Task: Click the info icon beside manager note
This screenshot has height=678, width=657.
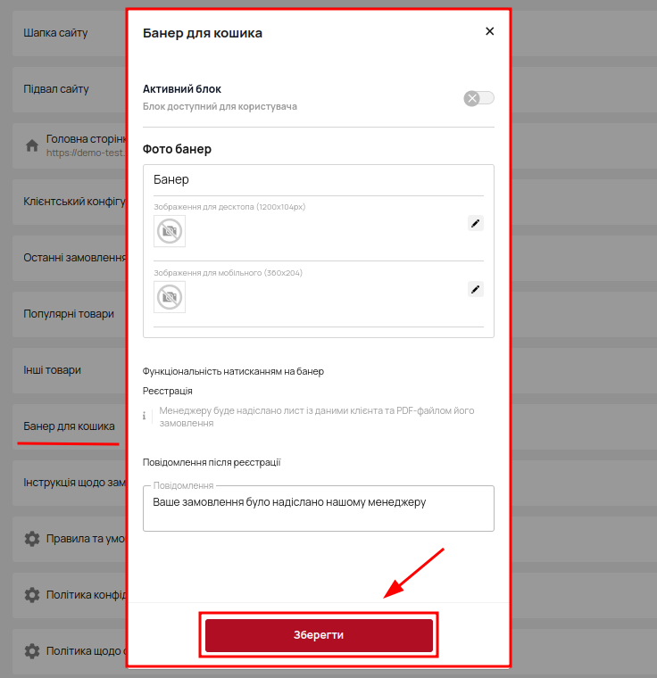Action: (x=144, y=416)
